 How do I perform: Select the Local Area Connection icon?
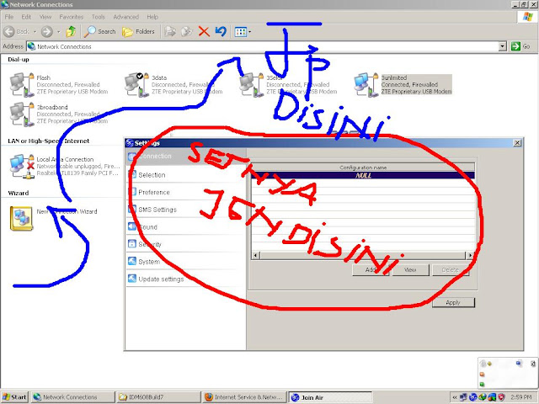coord(22,167)
